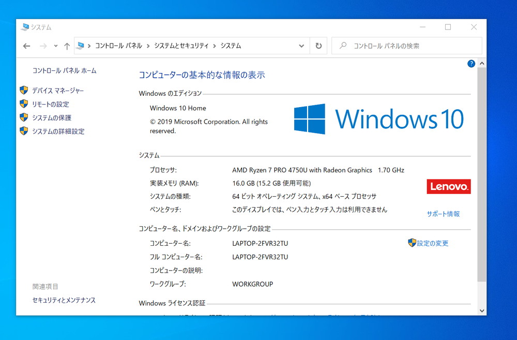Image resolution: width=517 pixels, height=340 pixels.
Task: Open the recent locations dropdown arrow
Action: (x=56, y=46)
